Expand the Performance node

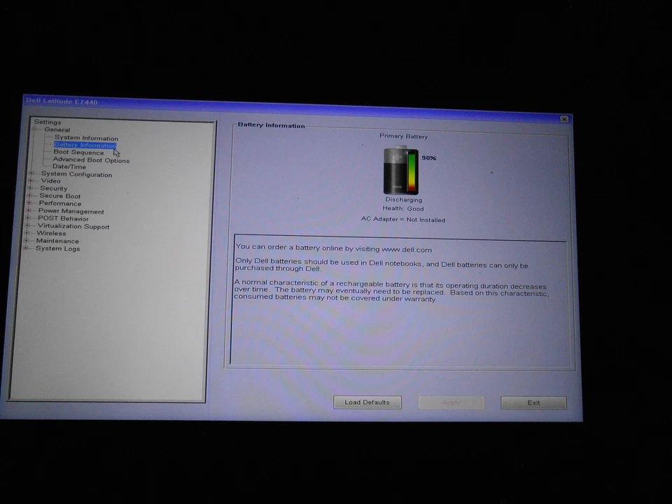point(29,203)
